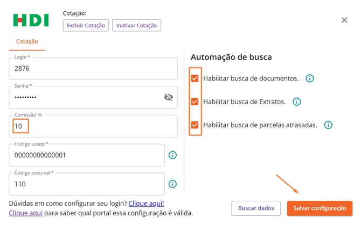Image resolution: width=361 pixels, height=225 pixels.
Task: Close the configuration dialog with X
Action: [x=345, y=20]
